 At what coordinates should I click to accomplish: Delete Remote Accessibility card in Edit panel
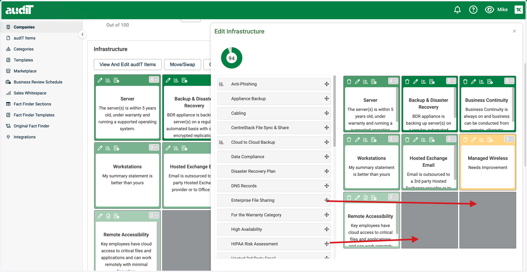click(349, 197)
